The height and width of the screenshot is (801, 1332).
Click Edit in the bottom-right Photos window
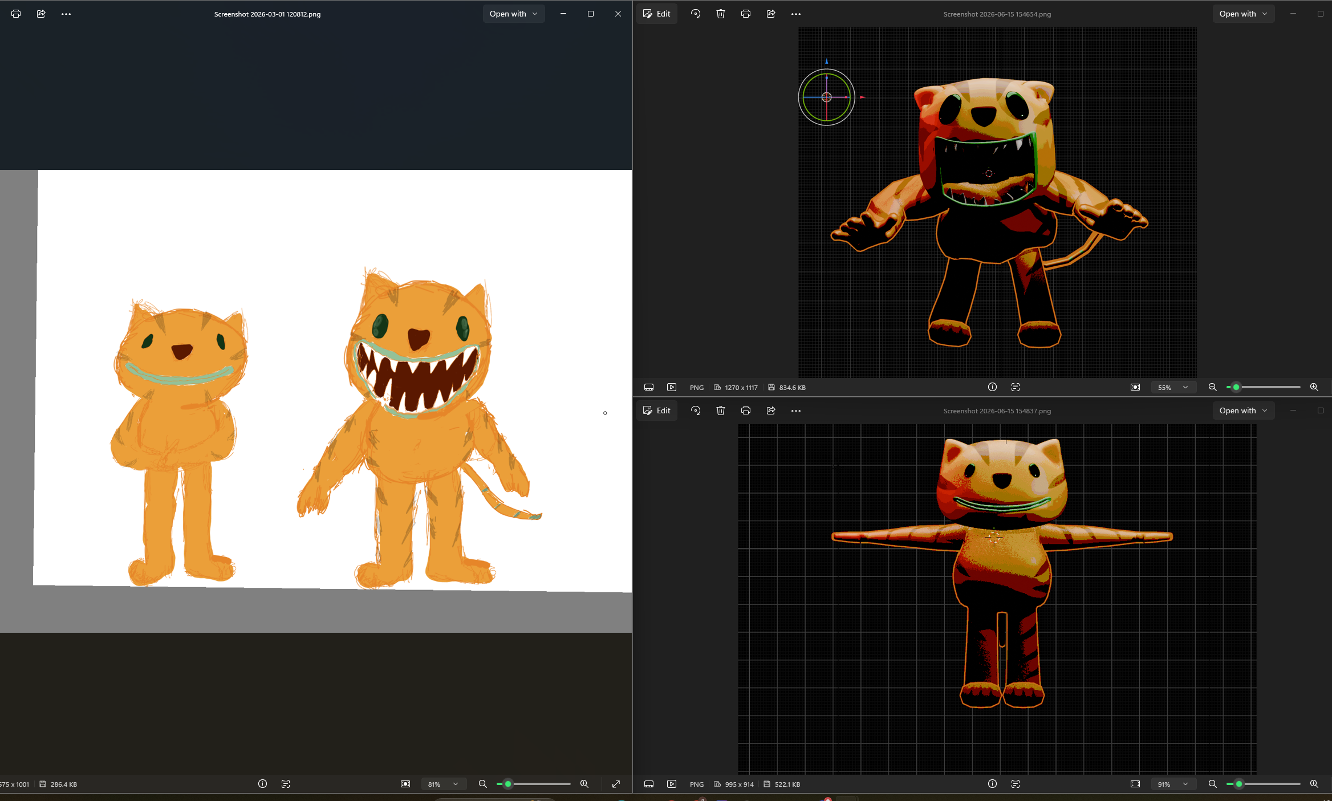(x=657, y=410)
